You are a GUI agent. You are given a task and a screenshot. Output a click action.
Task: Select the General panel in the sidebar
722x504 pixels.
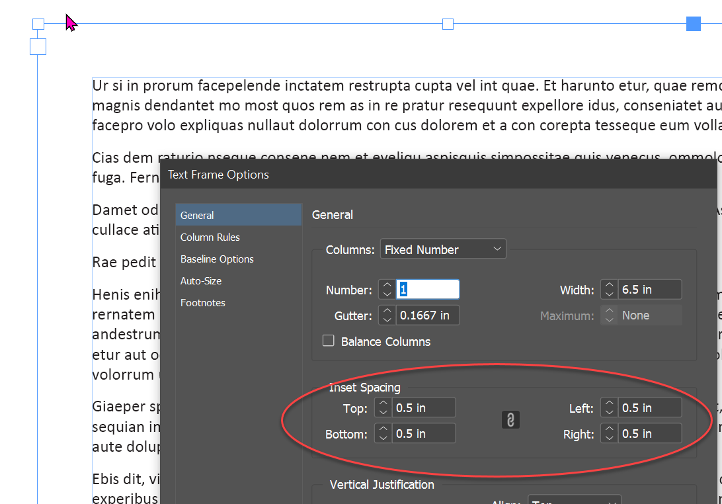[x=196, y=215]
